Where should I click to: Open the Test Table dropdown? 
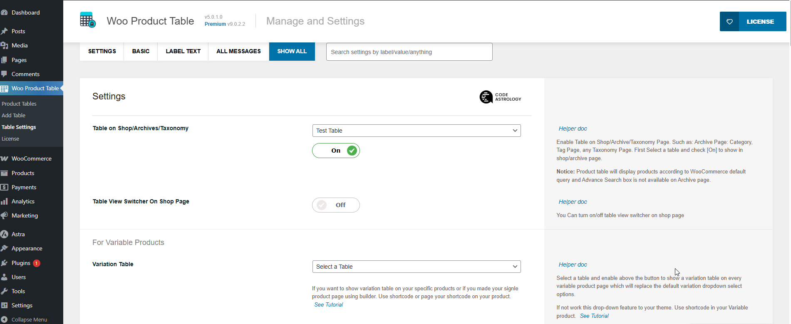coord(417,131)
